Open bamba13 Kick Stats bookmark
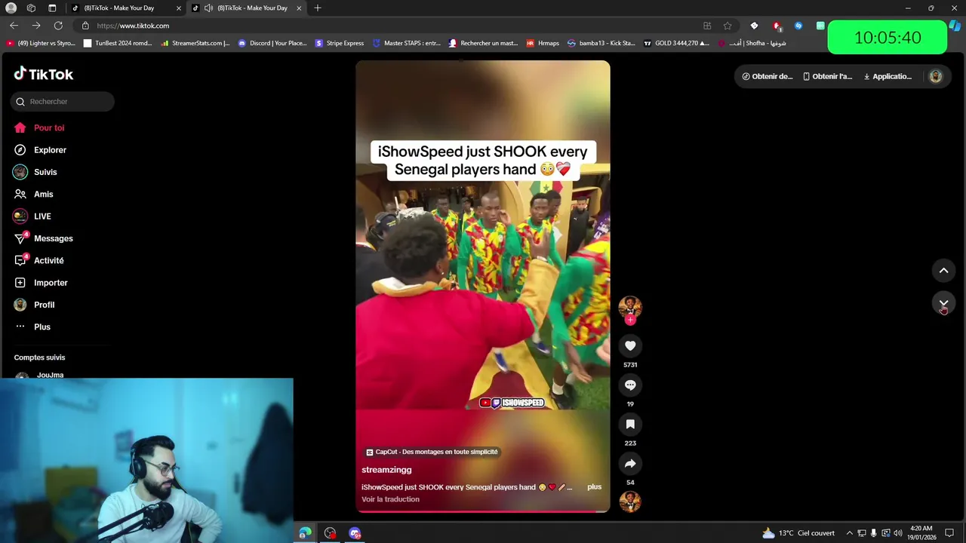 [601, 43]
